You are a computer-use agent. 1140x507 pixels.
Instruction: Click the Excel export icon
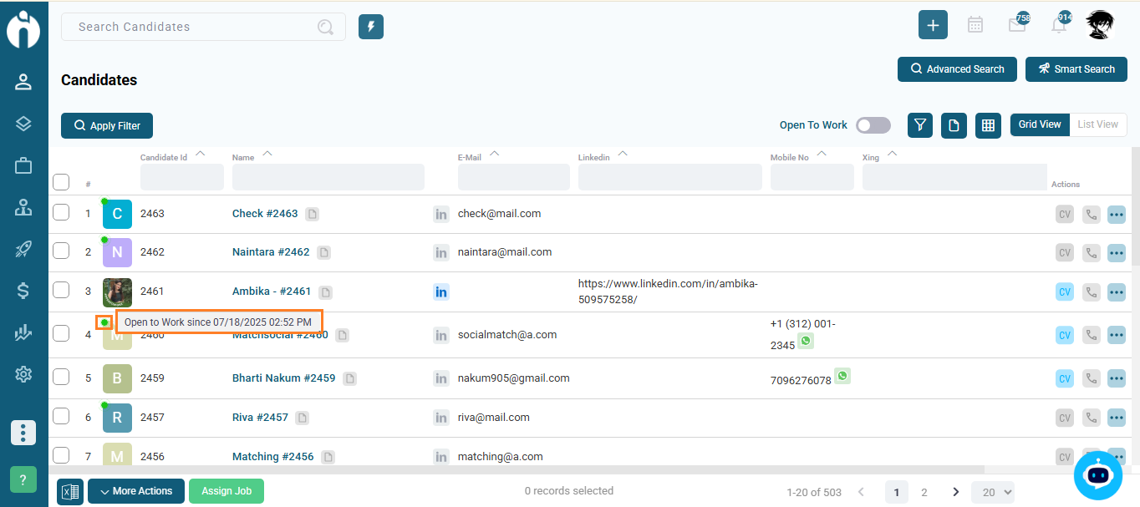coord(70,491)
